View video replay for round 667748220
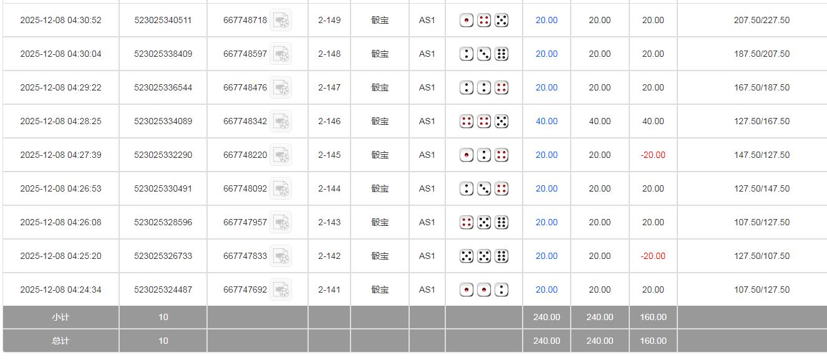Screen dimensions: 827x360 tap(281, 155)
